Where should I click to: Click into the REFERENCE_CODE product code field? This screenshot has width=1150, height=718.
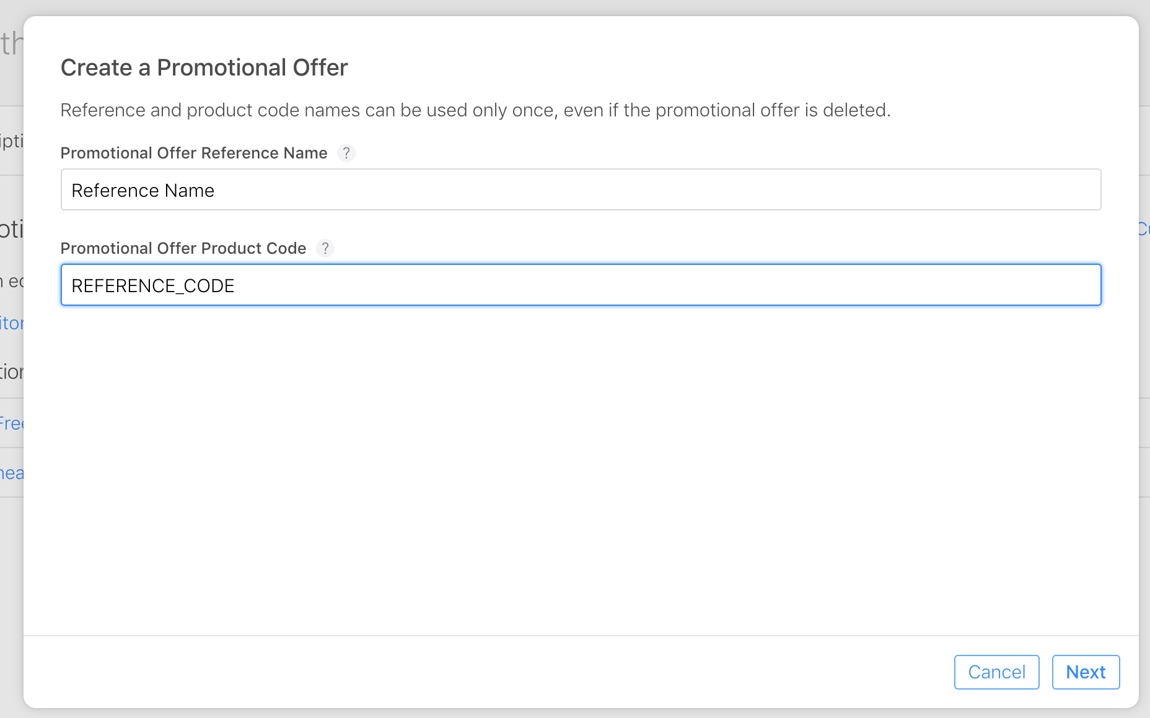click(580, 285)
